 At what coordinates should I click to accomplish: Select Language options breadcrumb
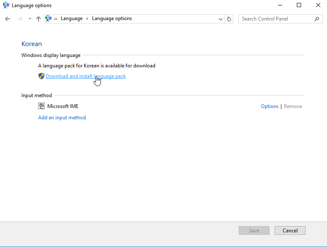pos(112,18)
